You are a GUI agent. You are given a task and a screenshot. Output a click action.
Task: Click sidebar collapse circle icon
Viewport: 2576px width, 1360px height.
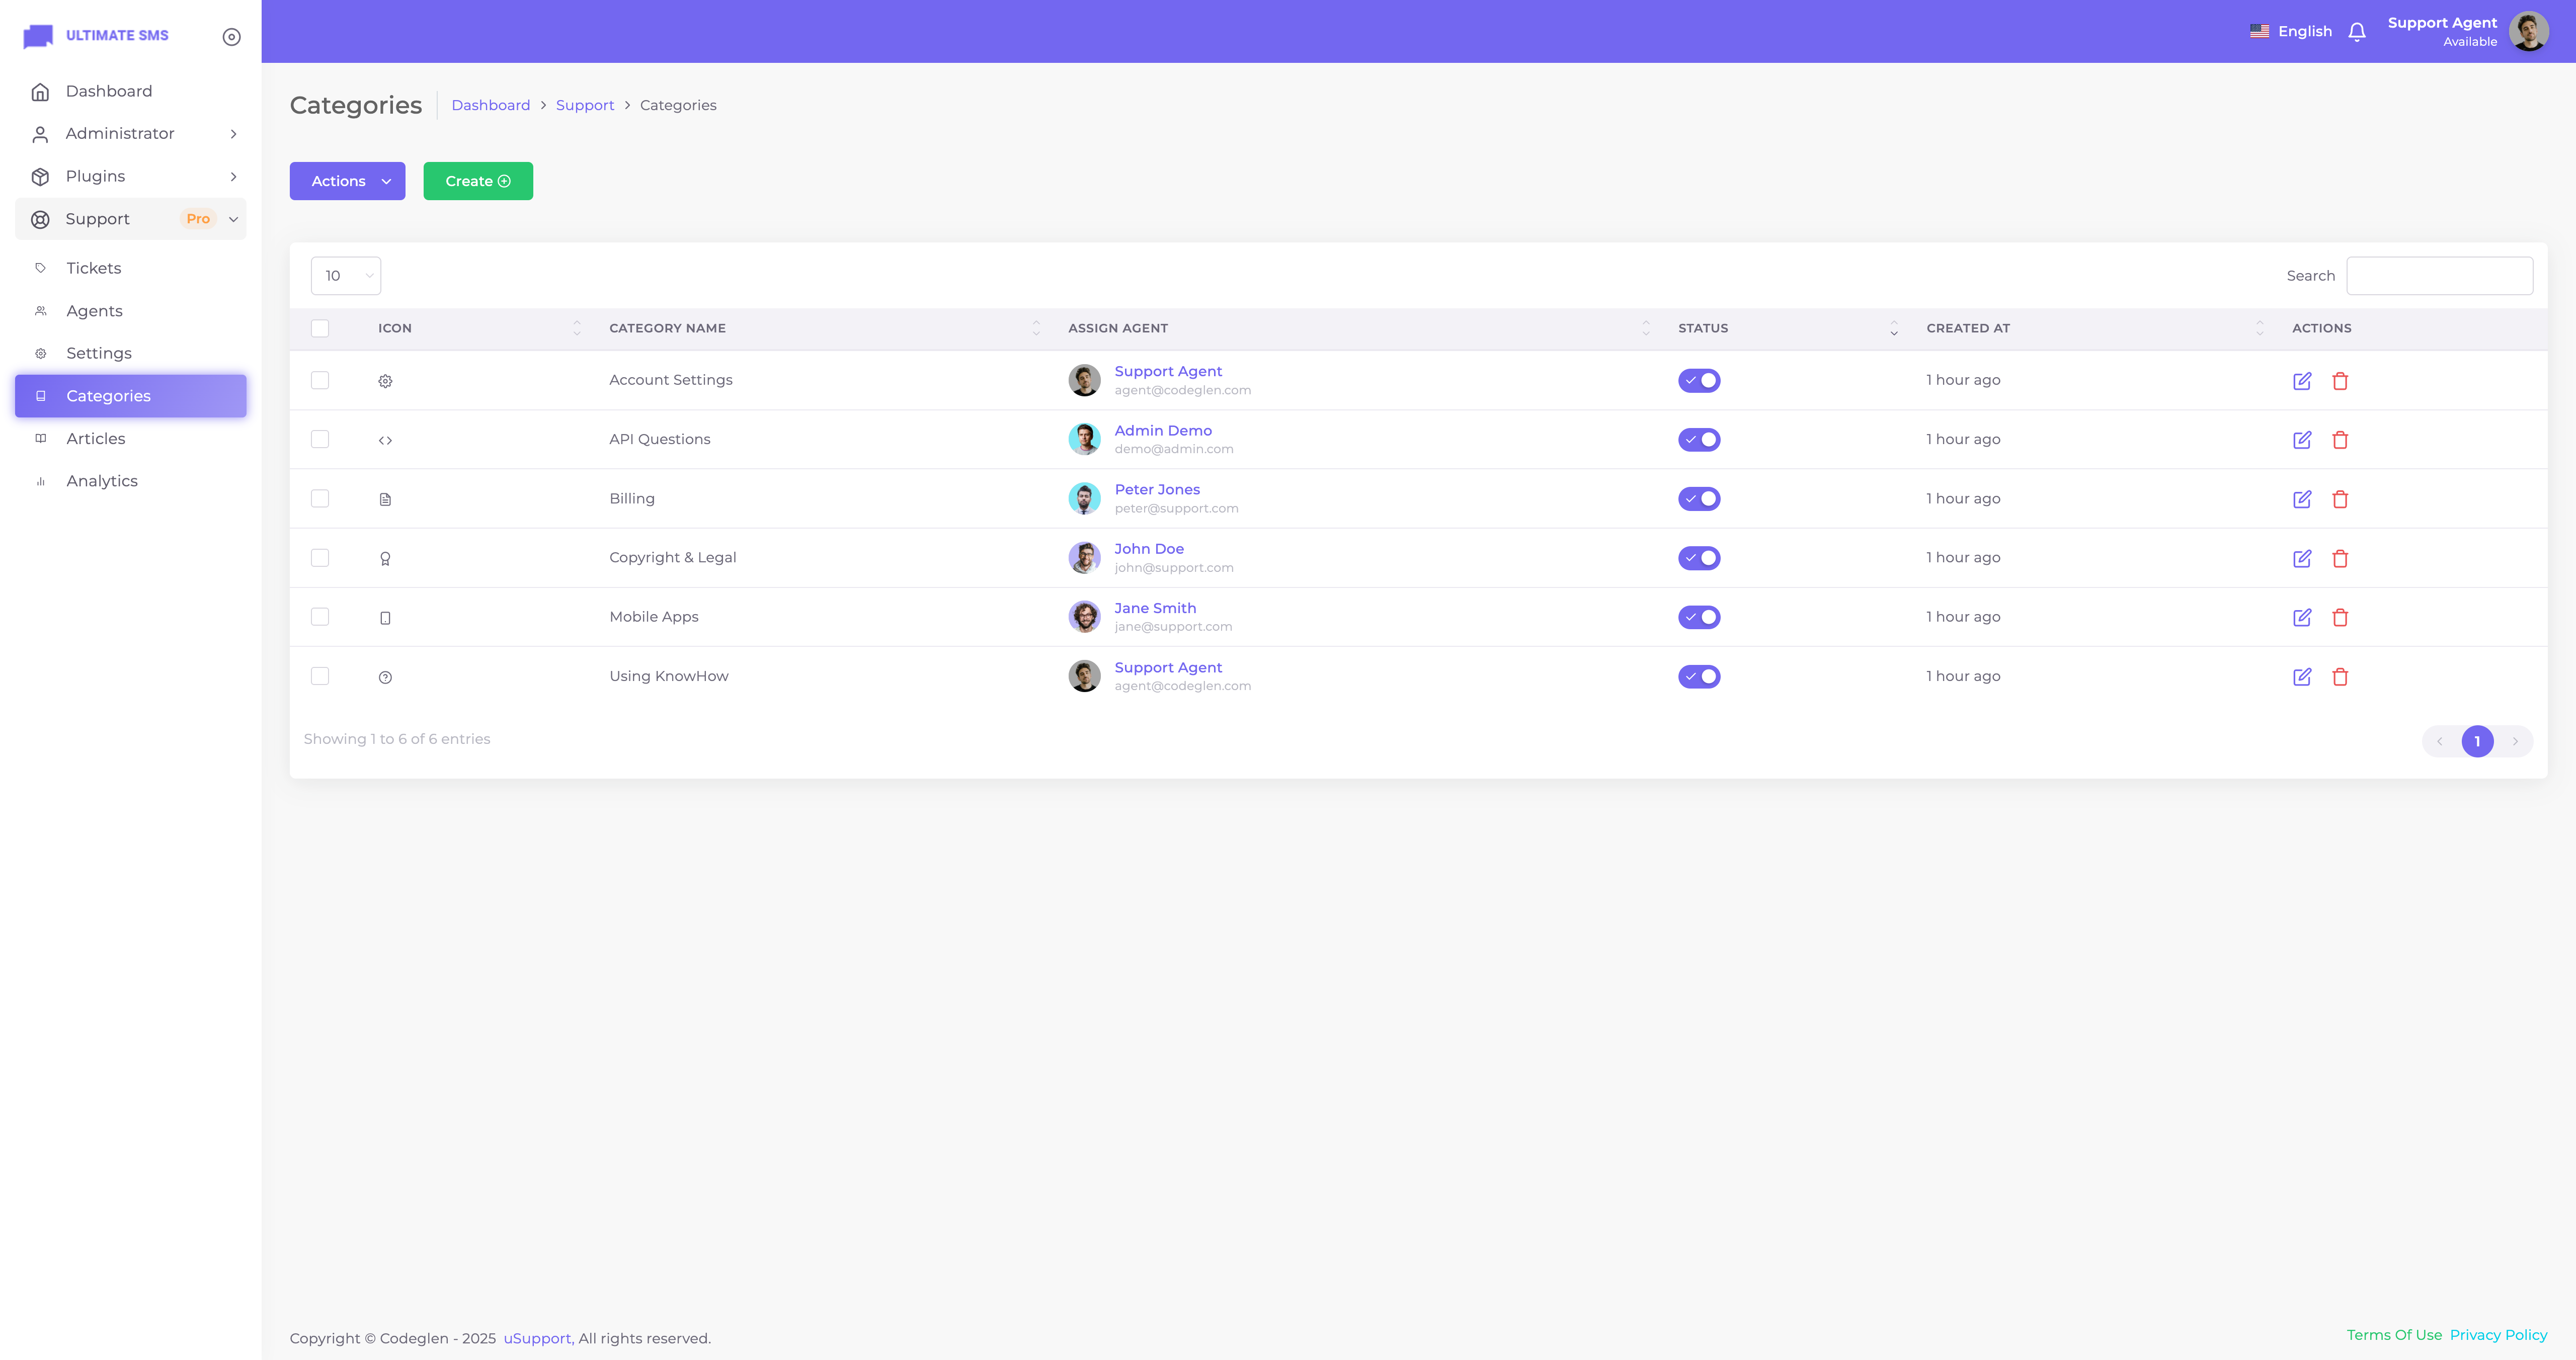pos(231,37)
